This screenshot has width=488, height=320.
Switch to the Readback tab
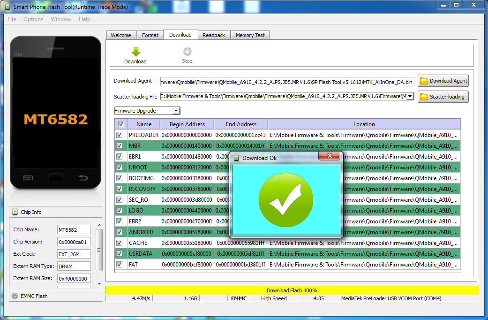pos(214,35)
